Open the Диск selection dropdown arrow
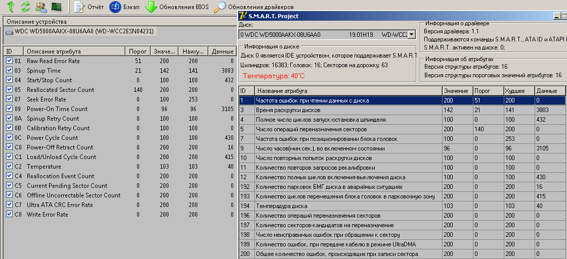This screenshot has height=259, width=567. (411, 35)
